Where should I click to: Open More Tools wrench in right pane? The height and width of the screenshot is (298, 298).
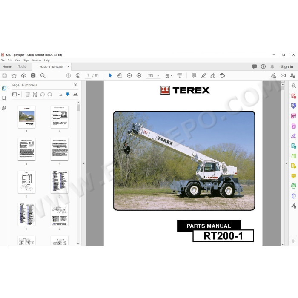[x=294, y=206]
